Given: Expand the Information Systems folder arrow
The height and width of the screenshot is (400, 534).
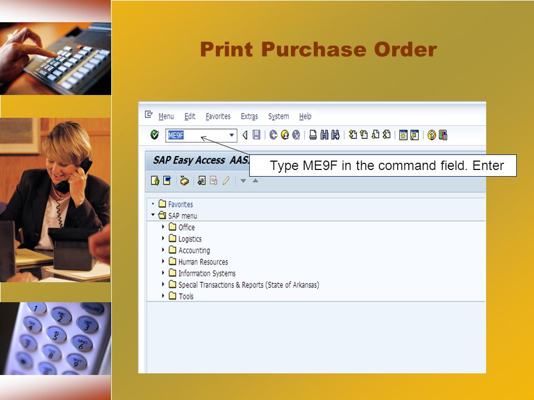Looking at the screenshot, I should (163, 273).
